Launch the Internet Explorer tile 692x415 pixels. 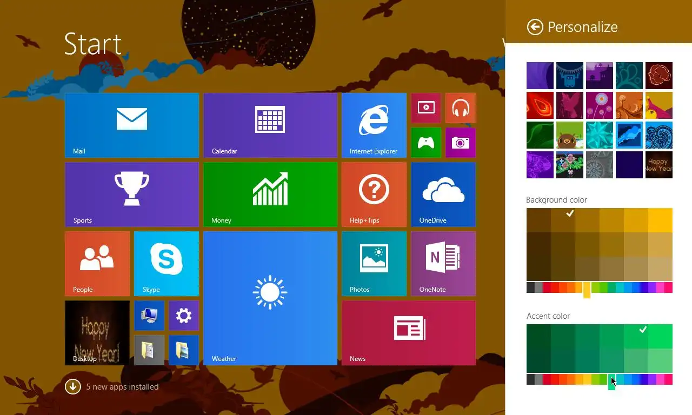(x=374, y=125)
